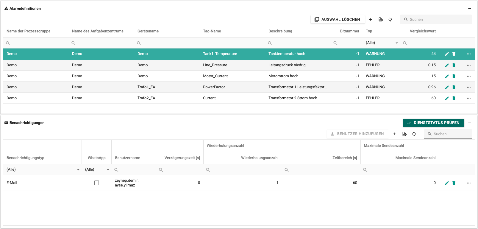This screenshot has height=229, width=478.
Task: Add a new alarm definition with plus icon
Action: (x=371, y=19)
